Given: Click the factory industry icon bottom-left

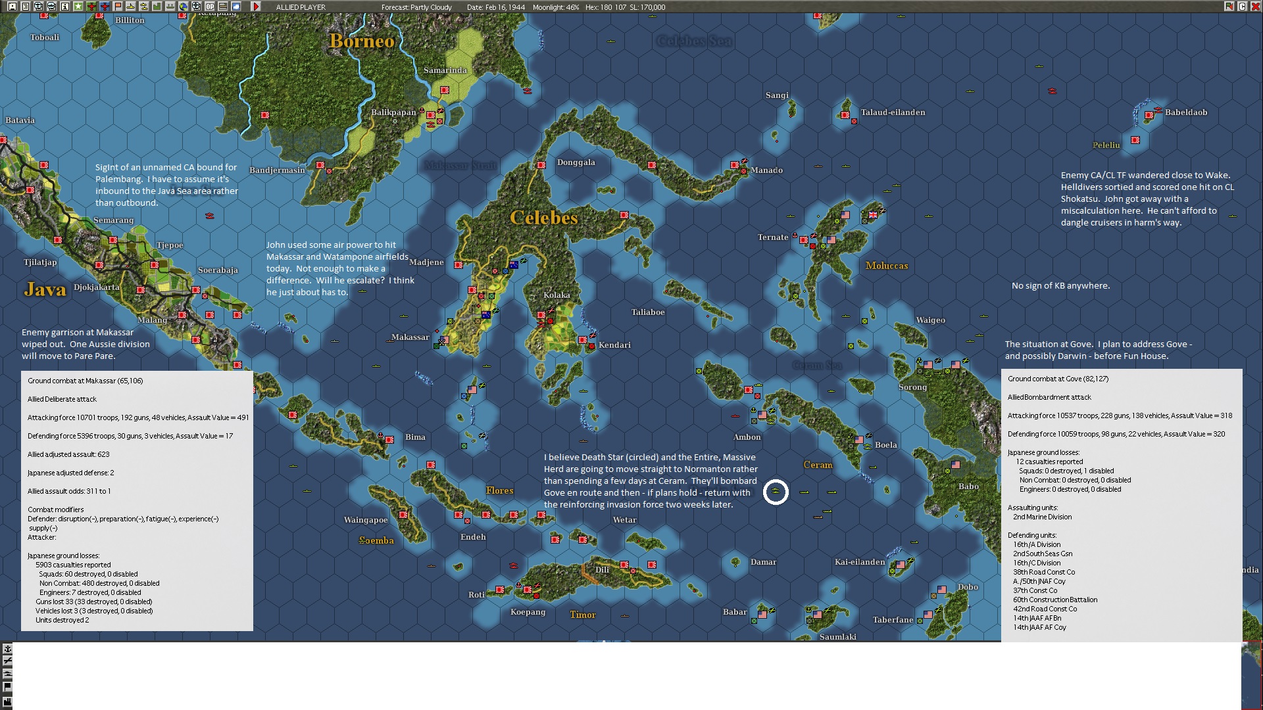Looking at the screenshot, I should click(7, 702).
